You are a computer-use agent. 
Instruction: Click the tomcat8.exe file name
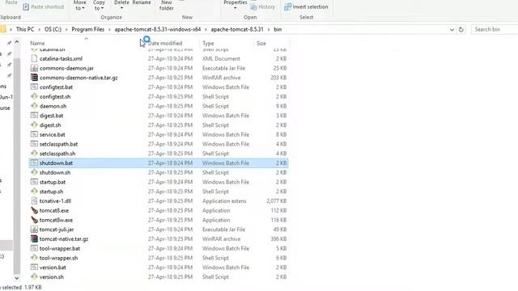click(x=54, y=210)
